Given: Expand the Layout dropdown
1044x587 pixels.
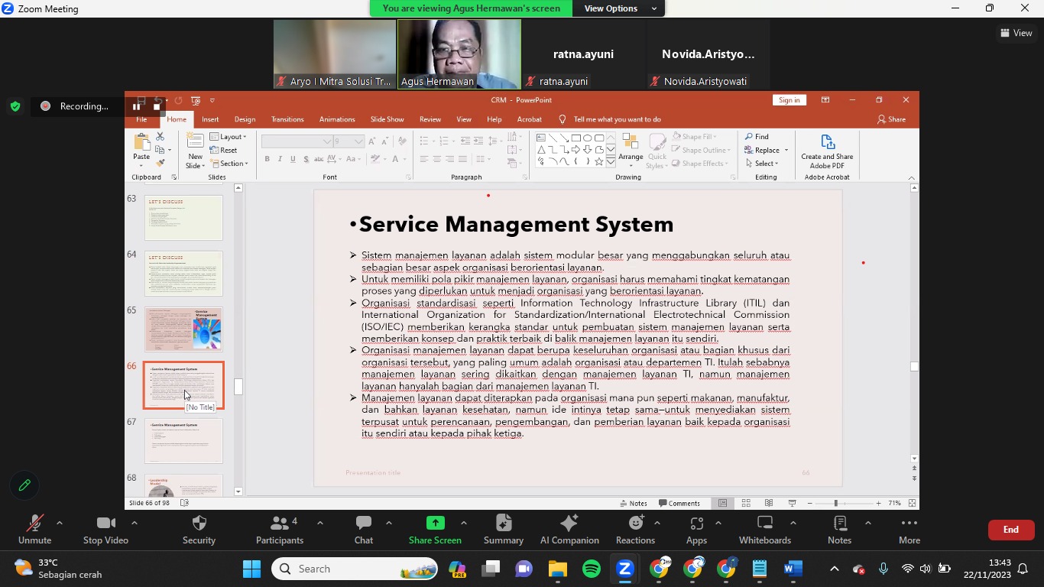Looking at the screenshot, I should 228,137.
